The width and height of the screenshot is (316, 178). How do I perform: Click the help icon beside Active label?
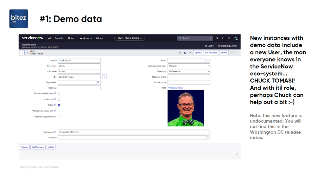[55, 105]
